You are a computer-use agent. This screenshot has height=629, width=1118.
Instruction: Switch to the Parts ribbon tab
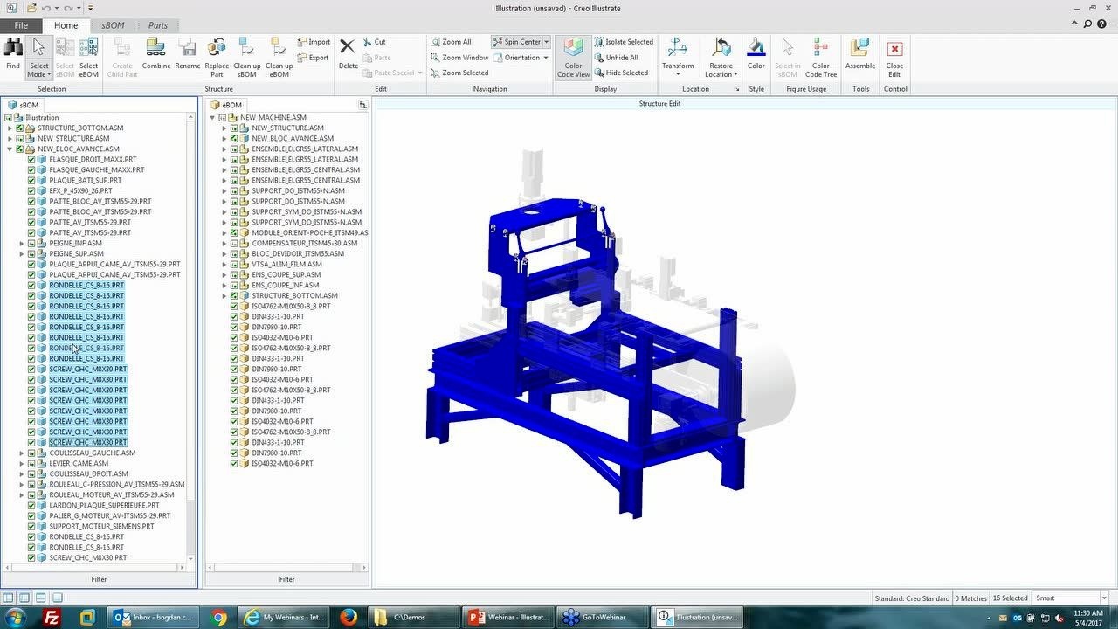(157, 25)
